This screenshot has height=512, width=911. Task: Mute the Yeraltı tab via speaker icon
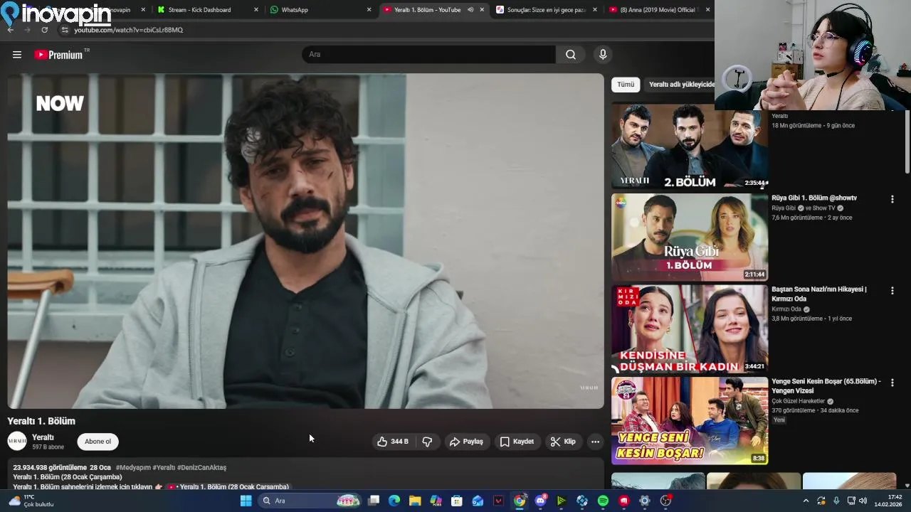(x=470, y=10)
